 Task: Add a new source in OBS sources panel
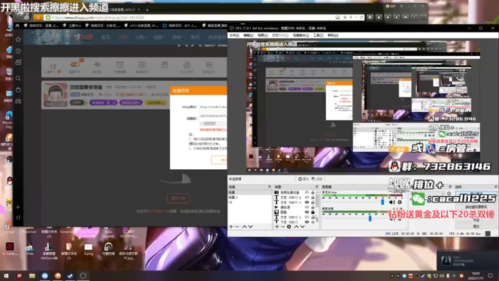click(x=277, y=227)
